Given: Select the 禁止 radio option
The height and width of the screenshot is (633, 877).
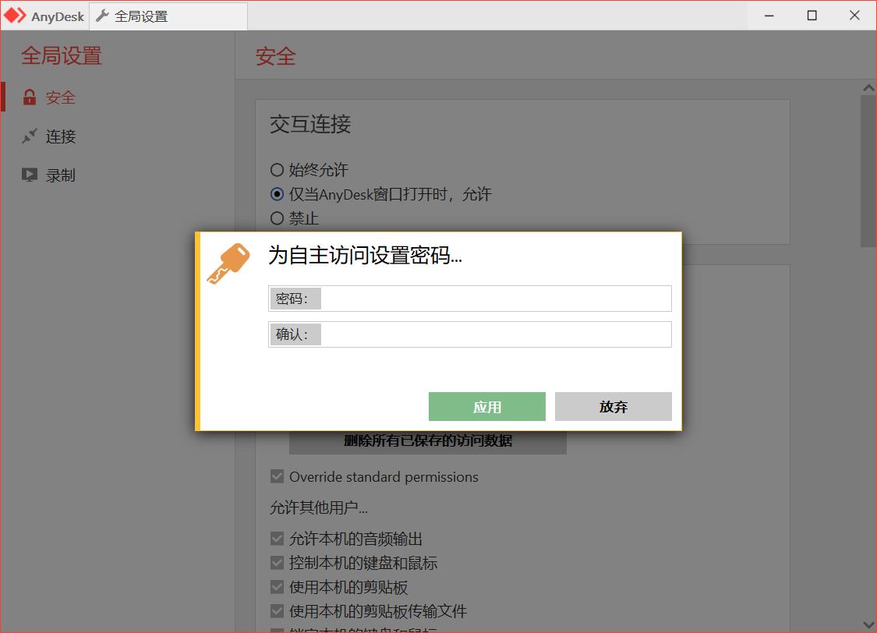Looking at the screenshot, I should click(x=277, y=218).
